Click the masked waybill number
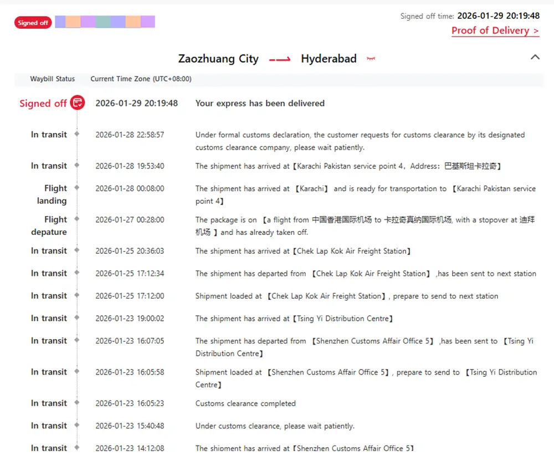 (105, 22)
